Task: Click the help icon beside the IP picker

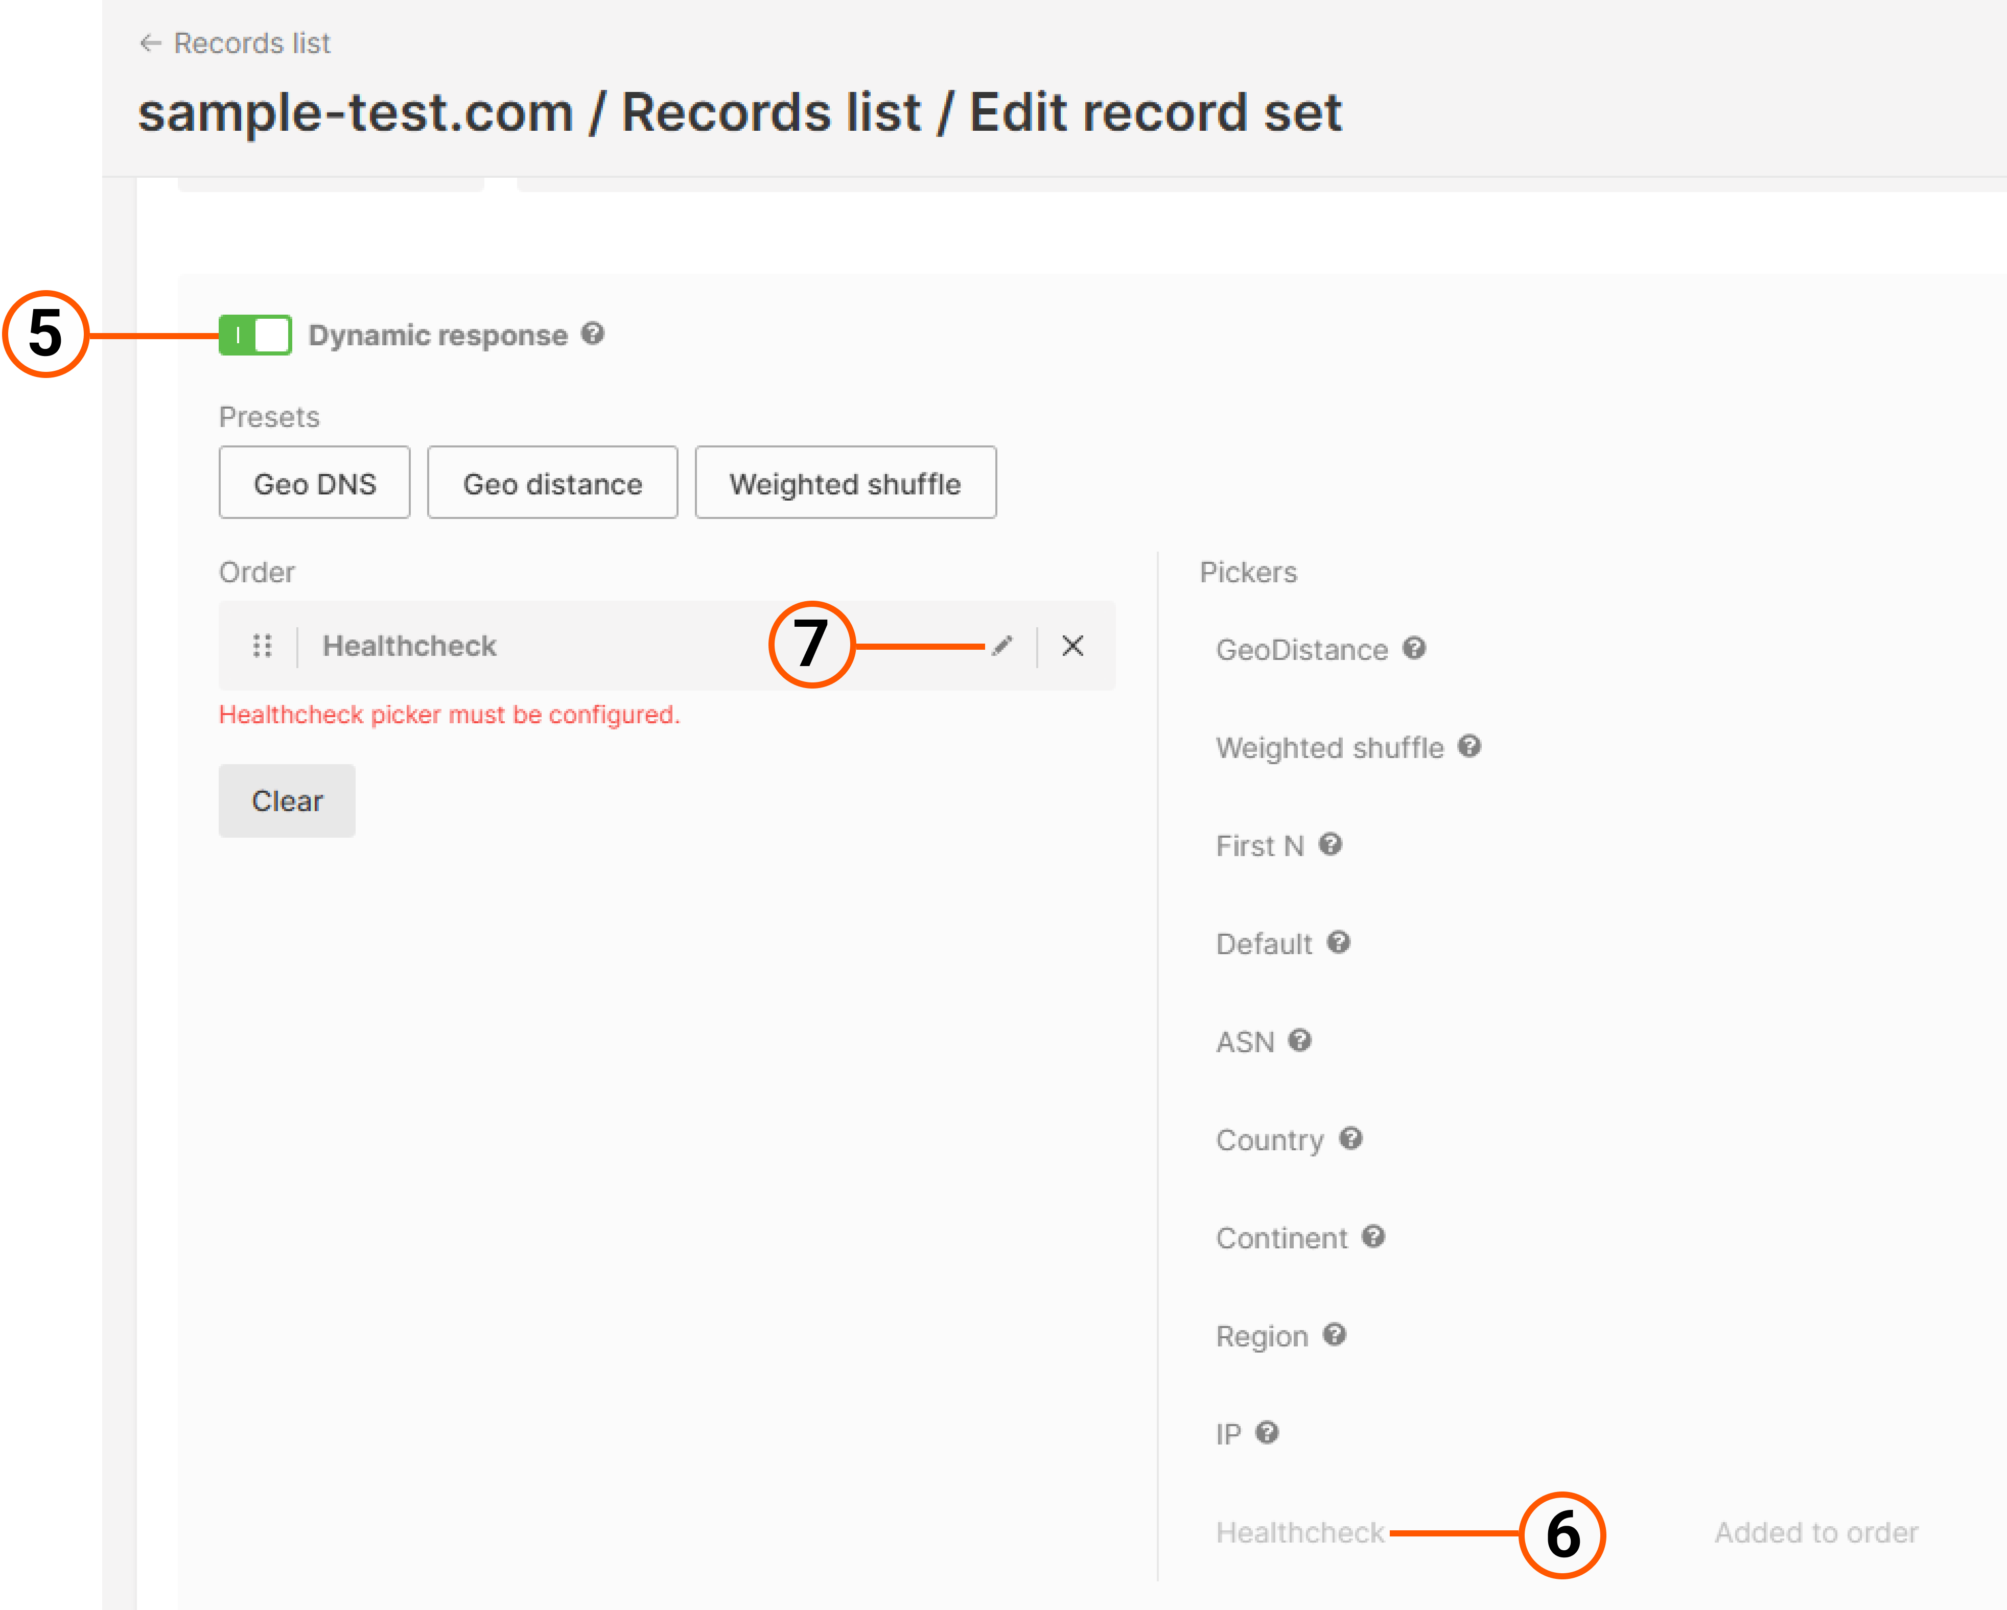Action: [x=1267, y=1433]
